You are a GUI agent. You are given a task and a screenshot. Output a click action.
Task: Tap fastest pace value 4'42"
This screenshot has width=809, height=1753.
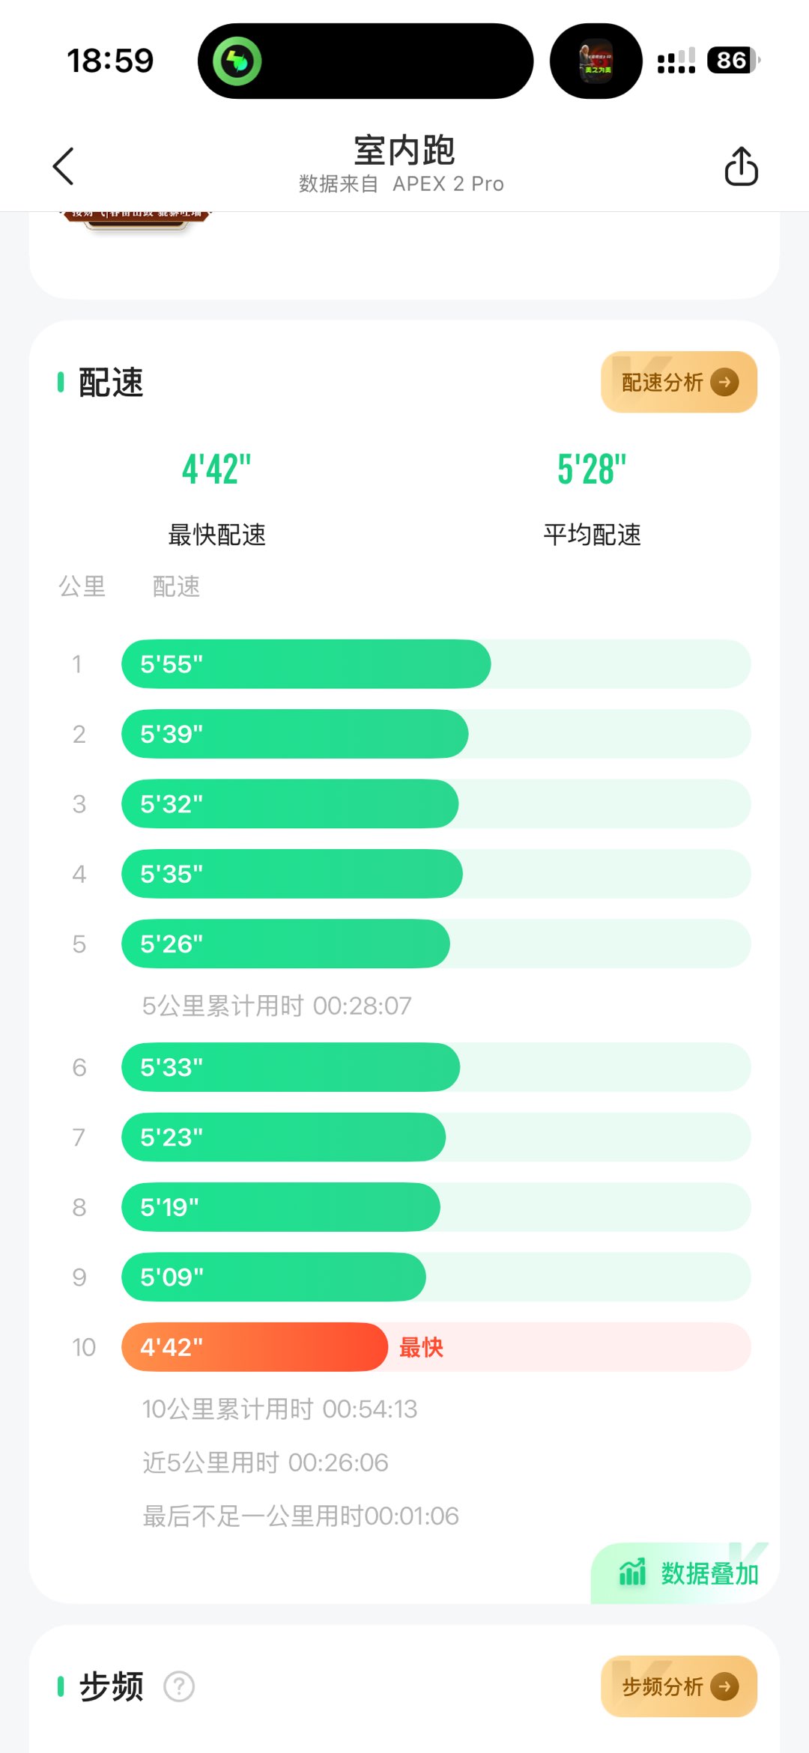click(x=216, y=470)
